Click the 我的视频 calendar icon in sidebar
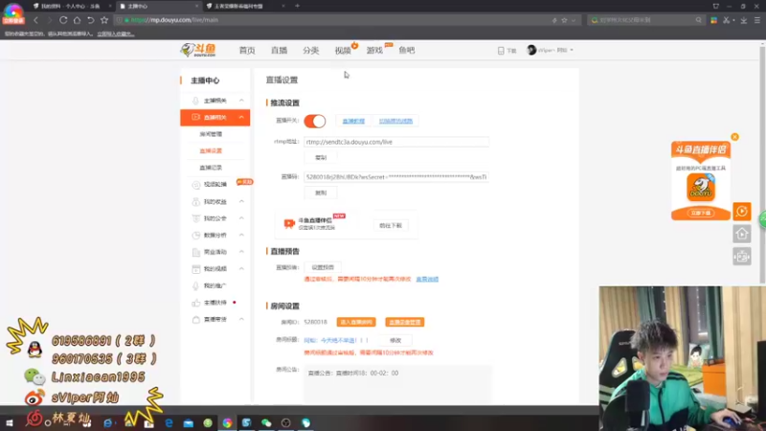Screen dimensions: 766x431 click(x=196, y=269)
